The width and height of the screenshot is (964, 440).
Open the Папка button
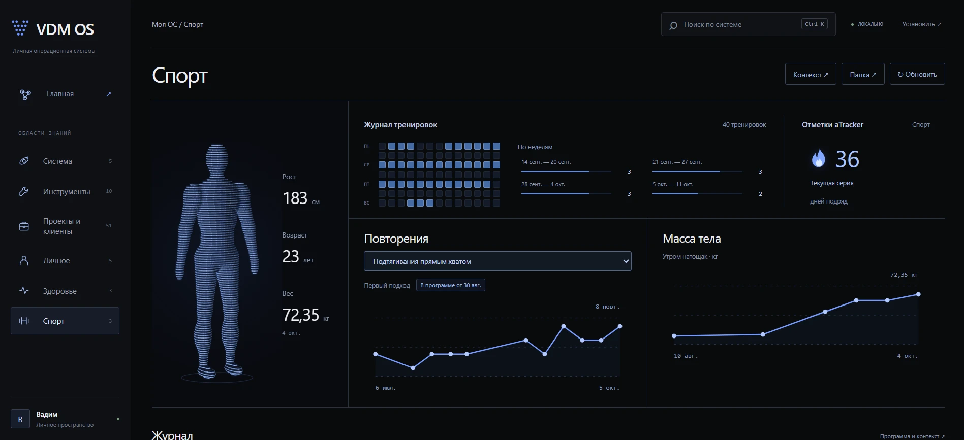coord(863,74)
